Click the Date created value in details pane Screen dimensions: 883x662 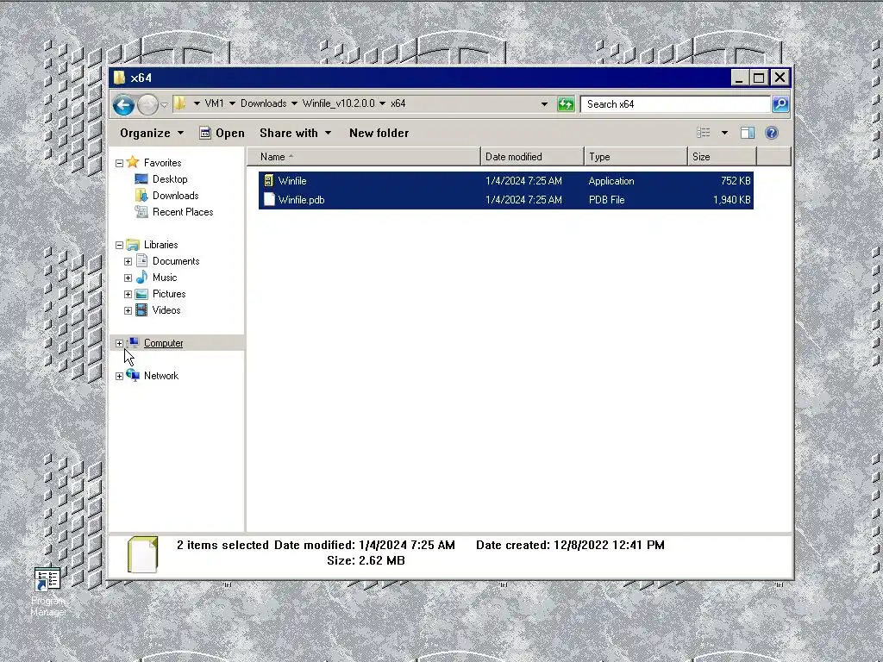[x=609, y=545]
